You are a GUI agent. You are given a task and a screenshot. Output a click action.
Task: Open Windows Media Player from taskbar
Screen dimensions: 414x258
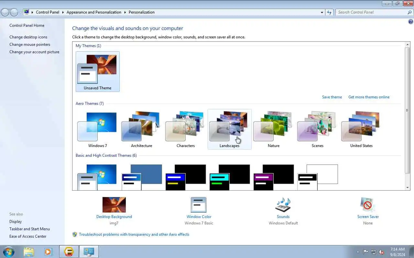49,252
